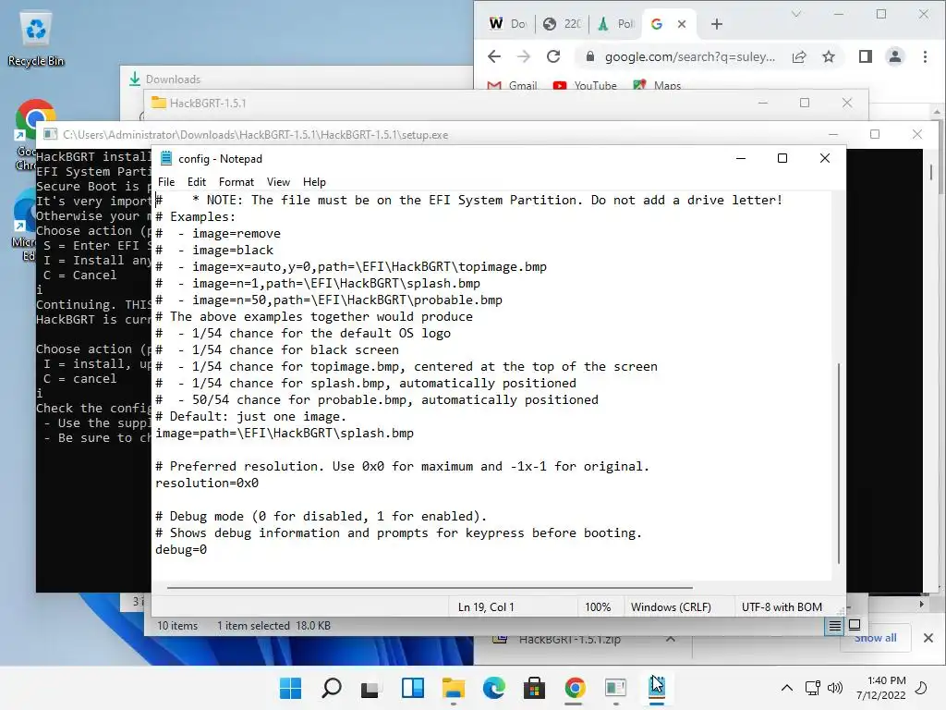Click the Notepad horizontal scrollbar
The width and height of the screenshot is (946, 710).
[430, 587]
